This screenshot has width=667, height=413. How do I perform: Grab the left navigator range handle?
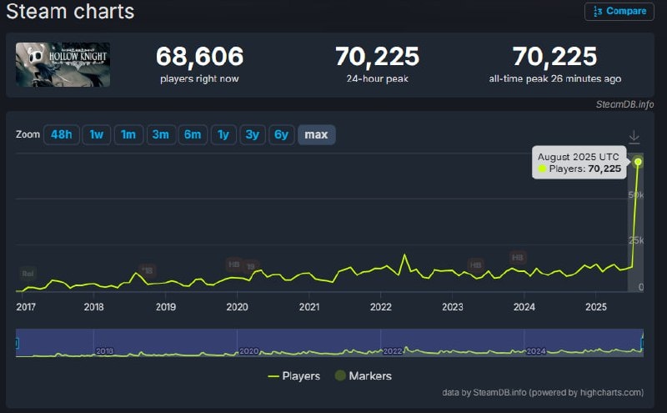[17, 343]
